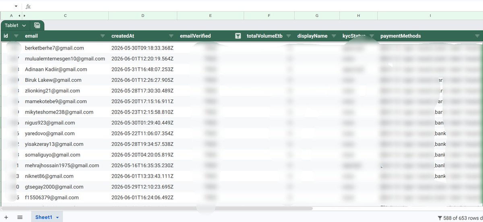The width and height of the screenshot is (483, 222).
Task: Select cell 2026-05-28T17:30:30.489Z
Action: [x=142, y=91]
